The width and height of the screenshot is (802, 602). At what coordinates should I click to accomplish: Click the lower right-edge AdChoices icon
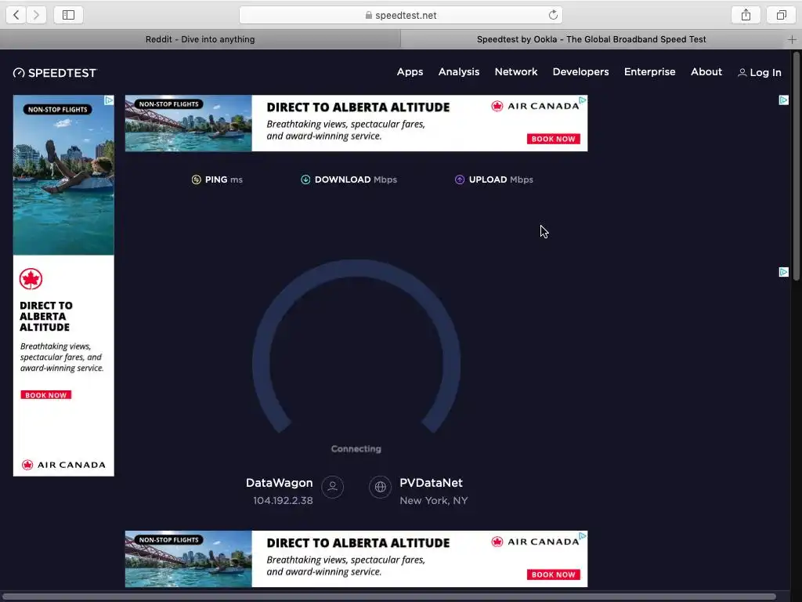[x=783, y=272]
